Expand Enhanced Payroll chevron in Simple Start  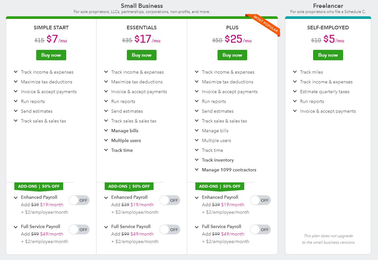click(16, 197)
